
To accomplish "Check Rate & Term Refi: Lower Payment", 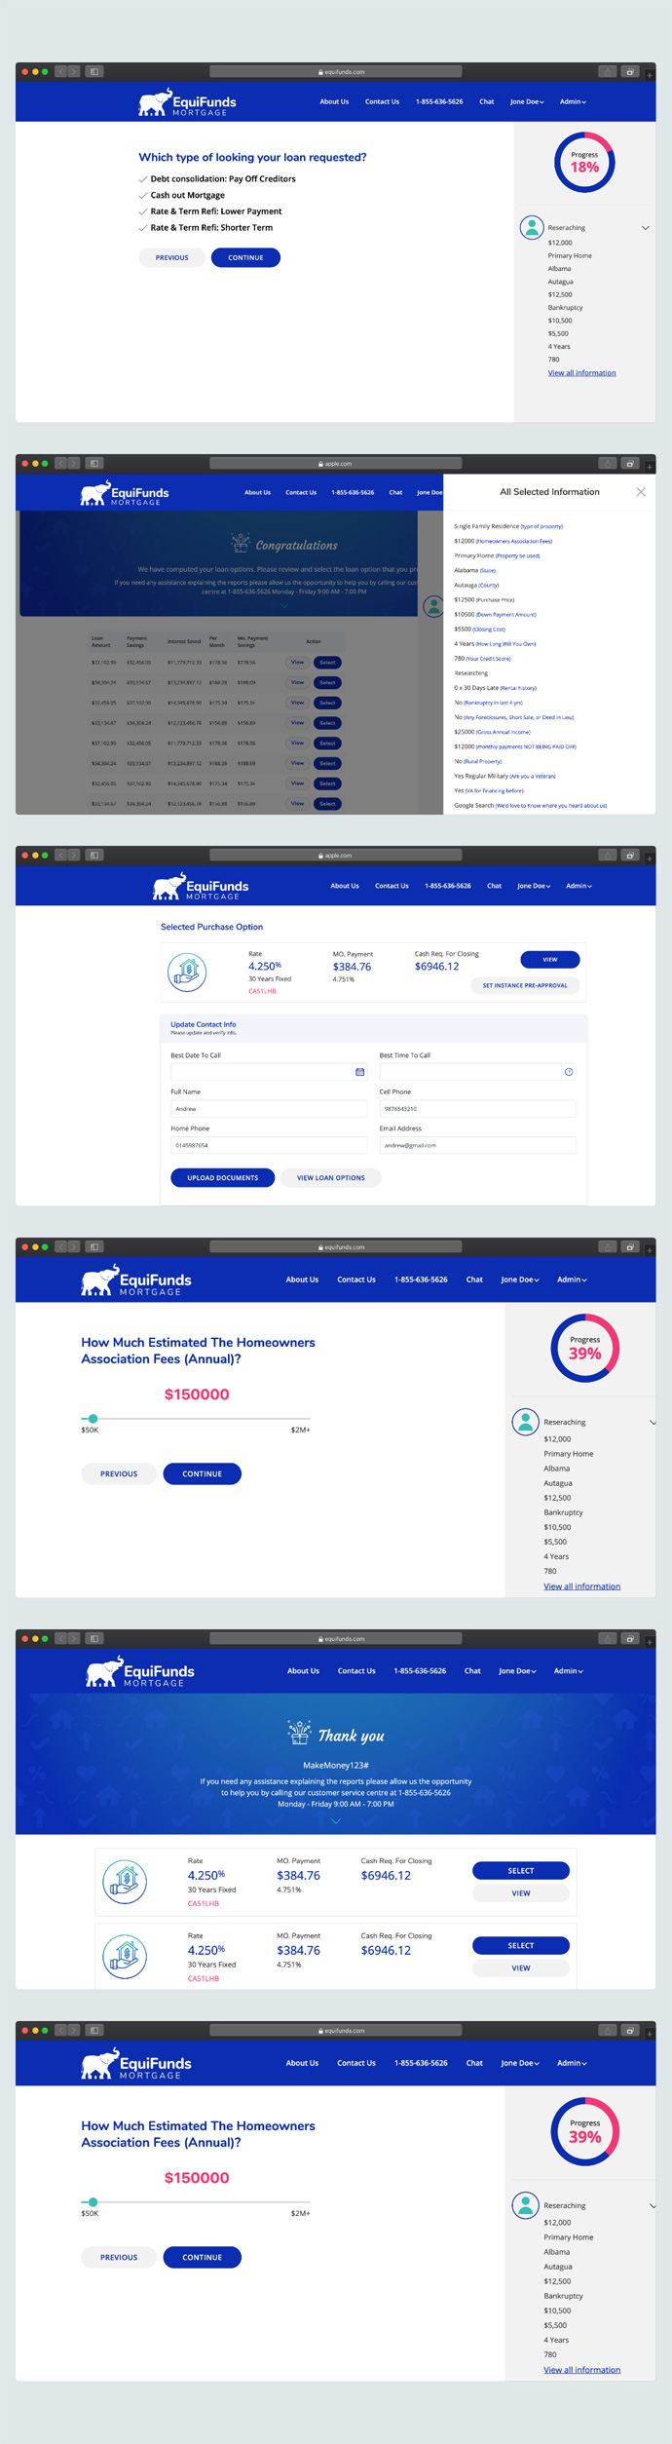I will pos(210,211).
